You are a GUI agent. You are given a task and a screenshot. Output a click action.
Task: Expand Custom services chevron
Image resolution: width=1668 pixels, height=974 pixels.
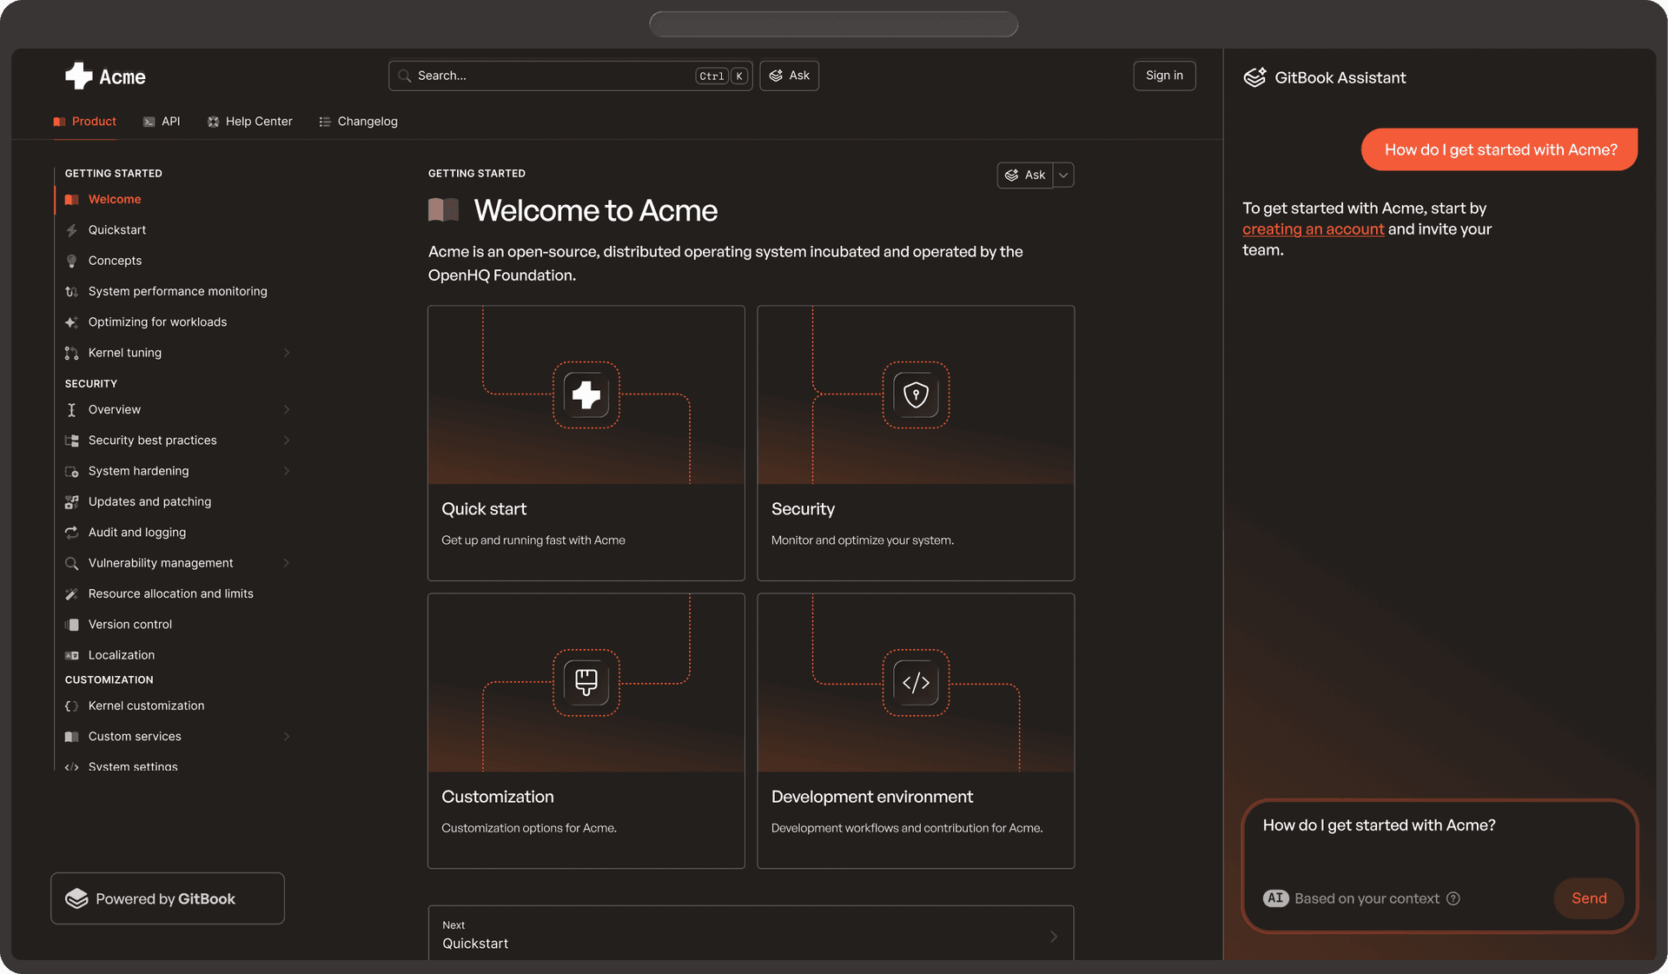(287, 737)
